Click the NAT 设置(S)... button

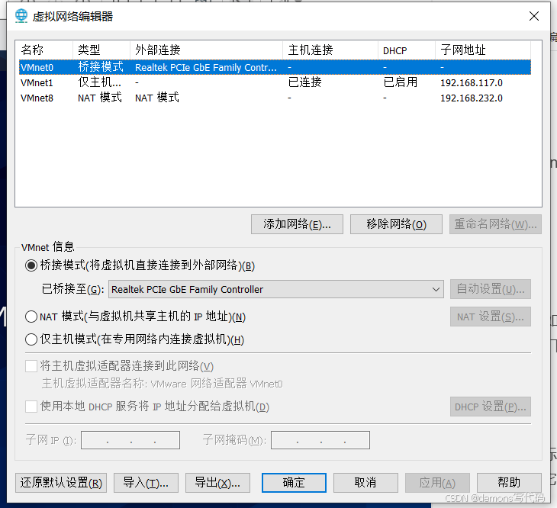[x=490, y=317]
